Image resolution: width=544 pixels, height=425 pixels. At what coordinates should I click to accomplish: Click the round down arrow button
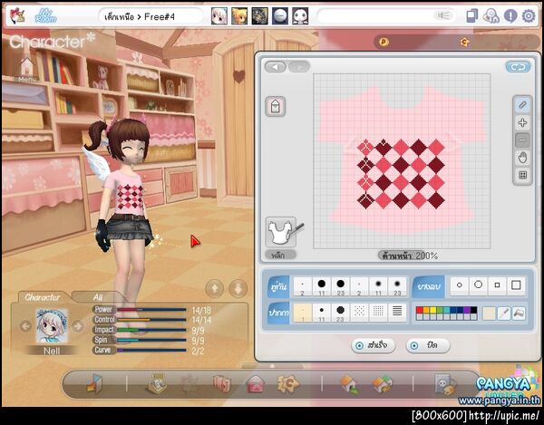coord(238,288)
